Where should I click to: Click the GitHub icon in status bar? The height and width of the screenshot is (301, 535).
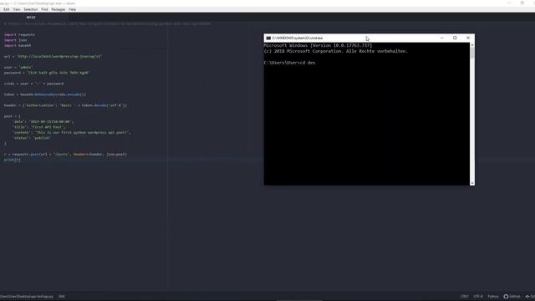[x=512, y=297]
